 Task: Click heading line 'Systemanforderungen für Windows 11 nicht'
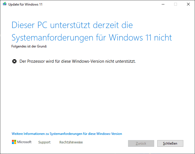click(92, 38)
